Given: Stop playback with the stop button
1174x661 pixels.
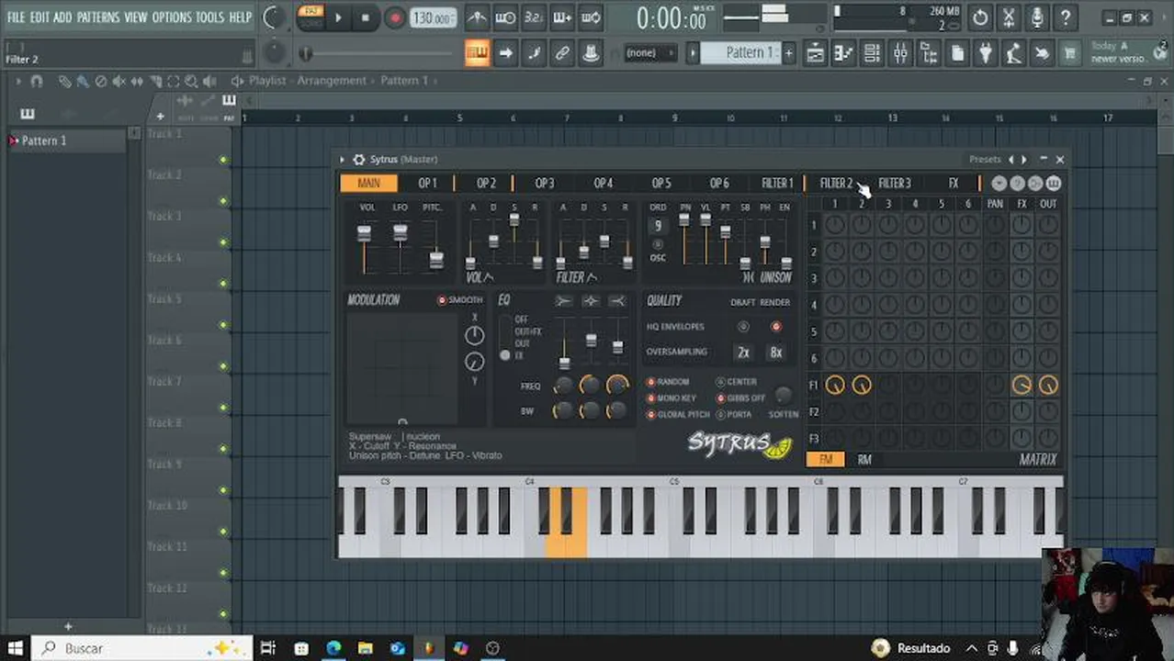Looking at the screenshot, I should (x=366, y=17).
